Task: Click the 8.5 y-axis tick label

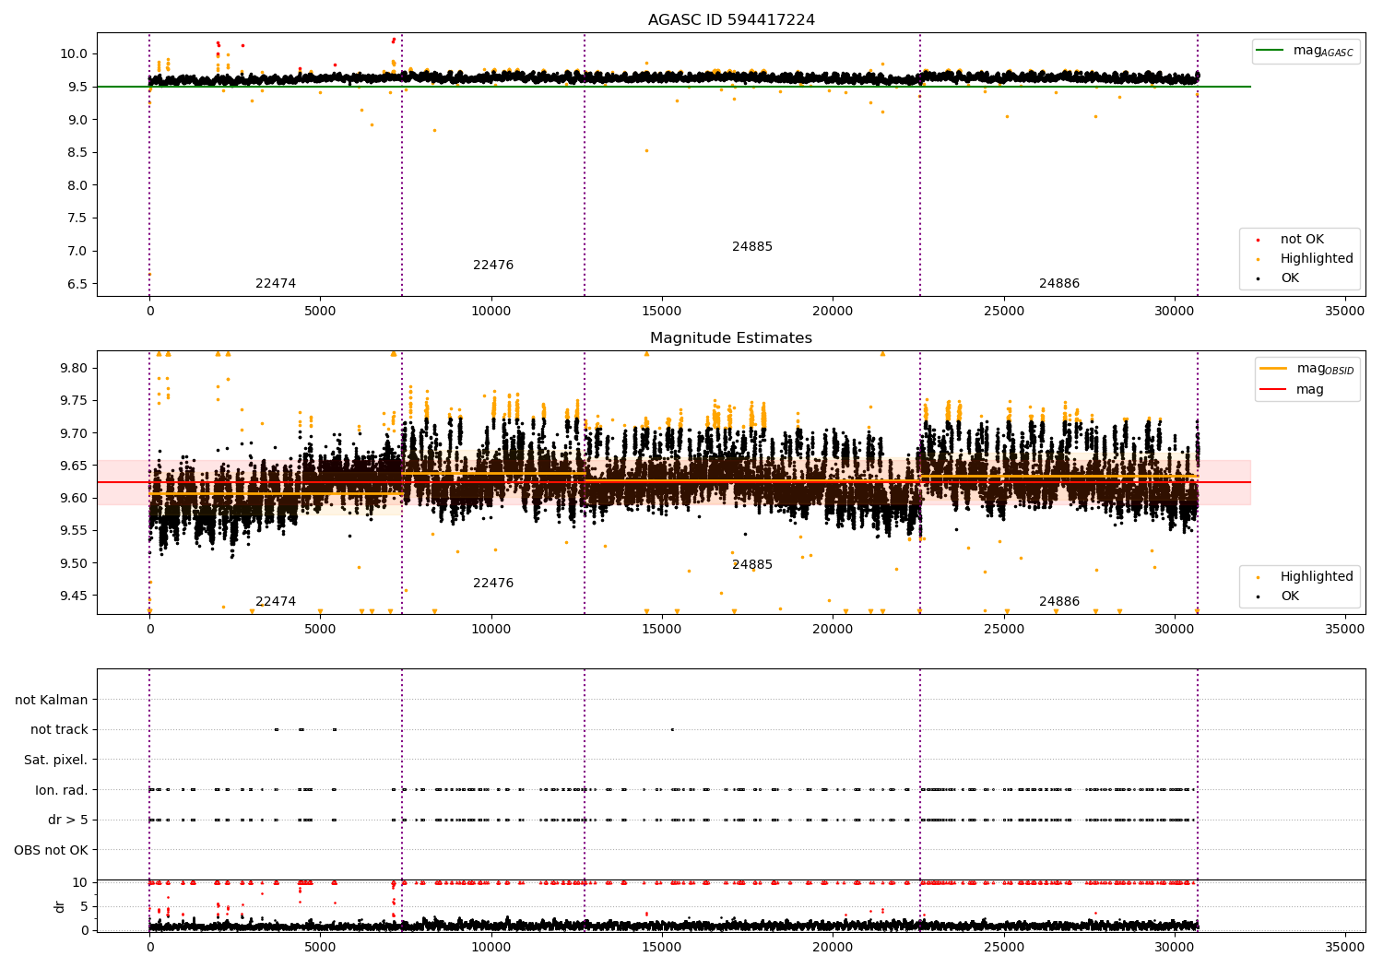Action: point(76,152)
